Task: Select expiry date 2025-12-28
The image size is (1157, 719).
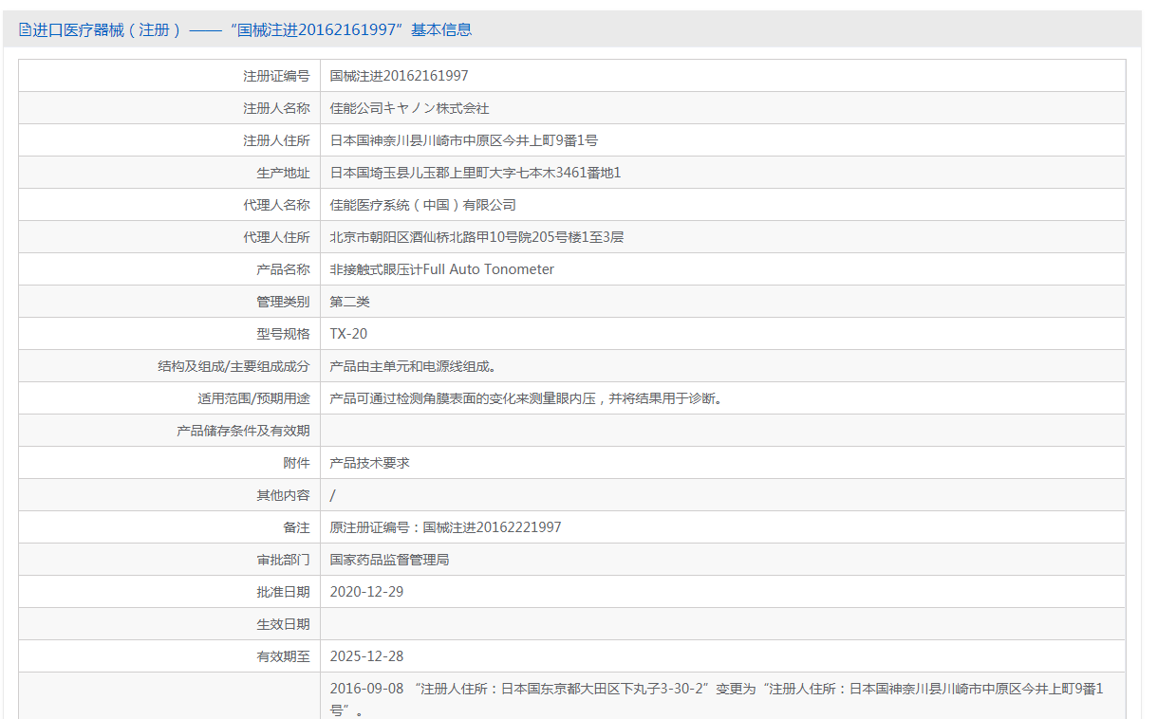Action: click(367, 656)
